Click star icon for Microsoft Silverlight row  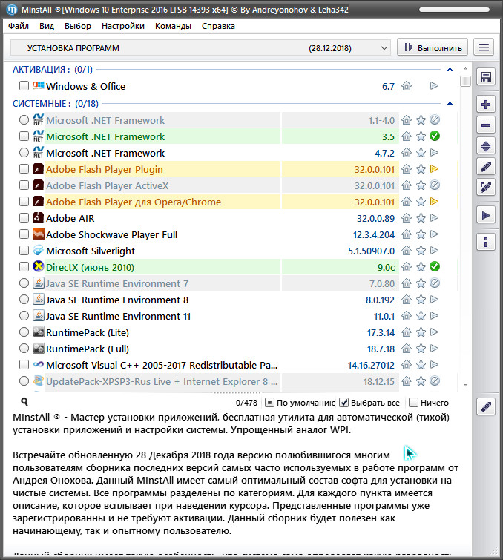421,251
